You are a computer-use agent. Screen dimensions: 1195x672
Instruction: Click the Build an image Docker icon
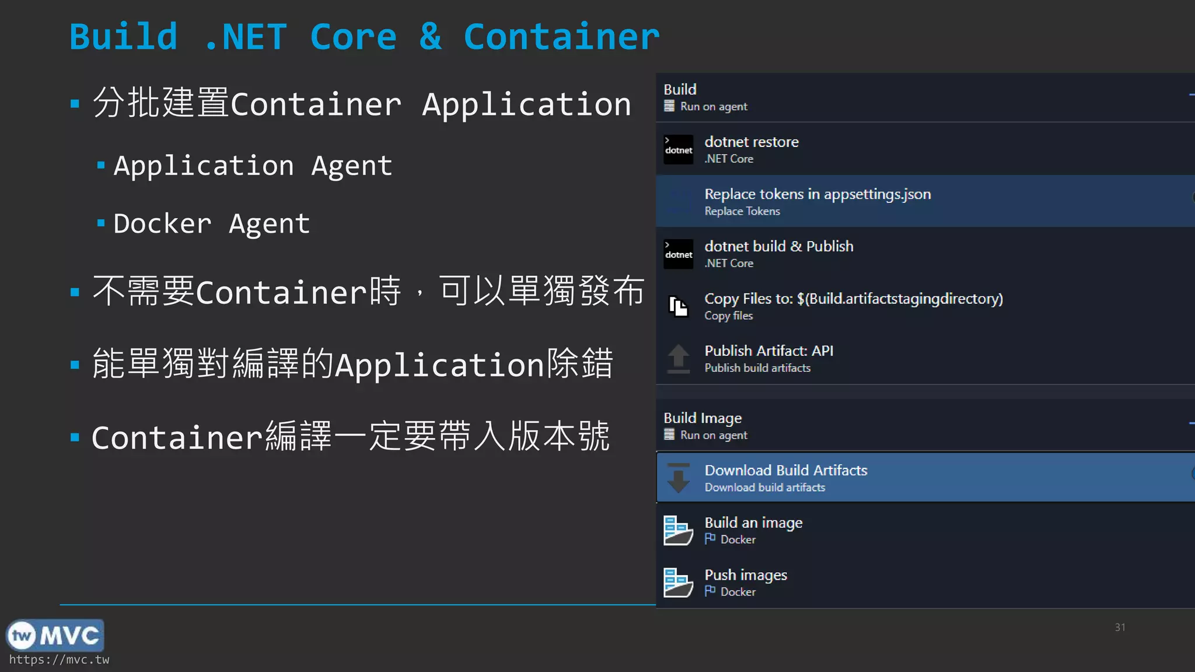tap(679, 530)
